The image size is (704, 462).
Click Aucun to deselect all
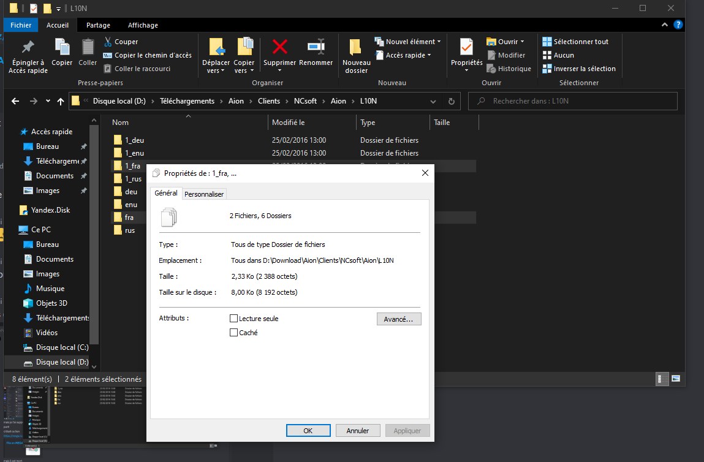[x=558, y=55]
